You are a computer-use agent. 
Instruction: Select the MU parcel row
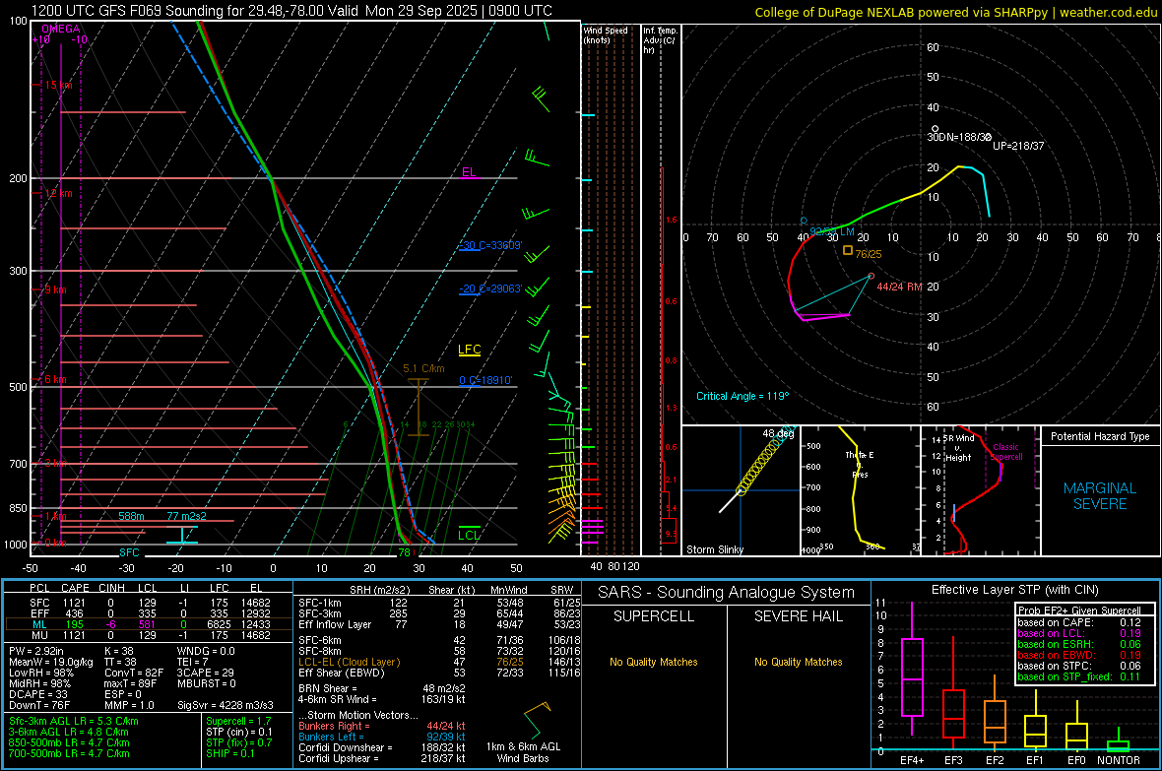click(149, 634)
